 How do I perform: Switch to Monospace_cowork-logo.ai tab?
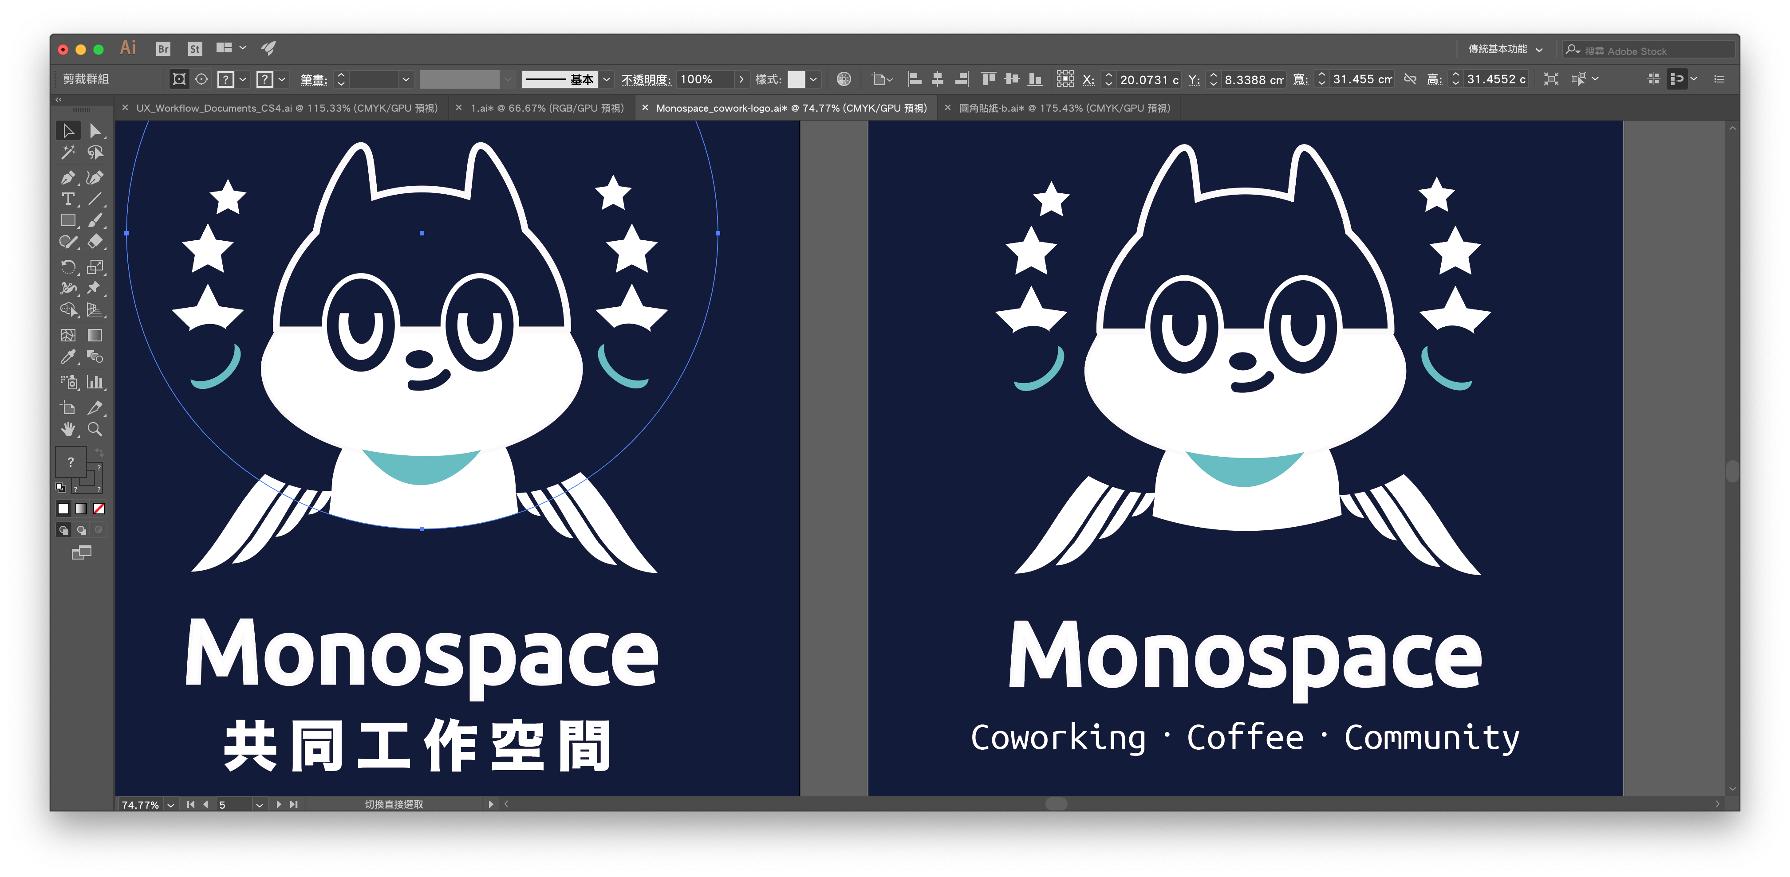coord(792,108)
